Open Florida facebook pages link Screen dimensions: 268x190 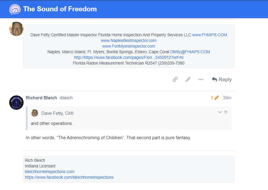[x=128, y=57]
